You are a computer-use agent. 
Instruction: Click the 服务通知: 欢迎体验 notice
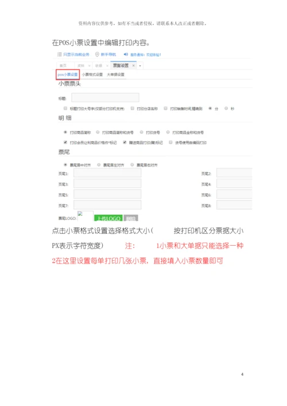point(146,55)
